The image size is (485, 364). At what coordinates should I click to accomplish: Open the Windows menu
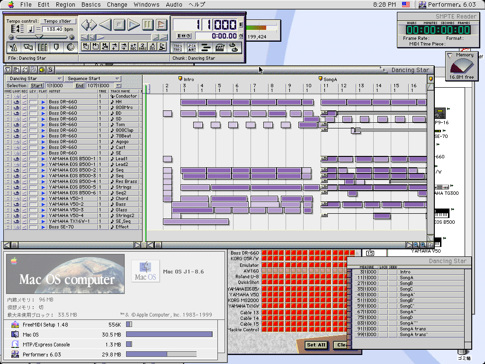coord(147,4)
